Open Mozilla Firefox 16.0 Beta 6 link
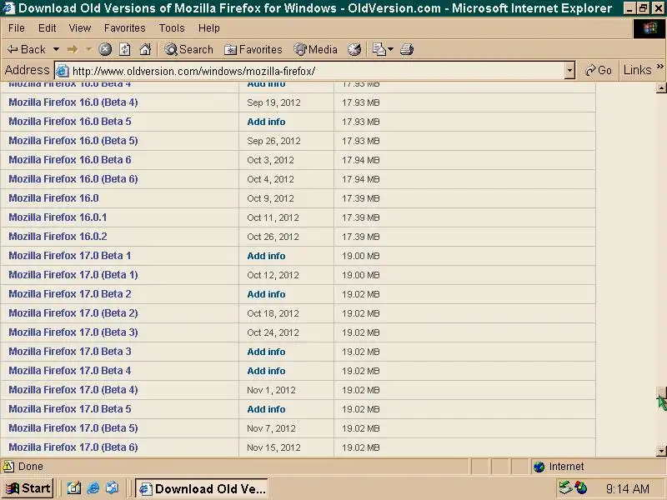Viewport: 667px width, 500px height. point(70,160)
